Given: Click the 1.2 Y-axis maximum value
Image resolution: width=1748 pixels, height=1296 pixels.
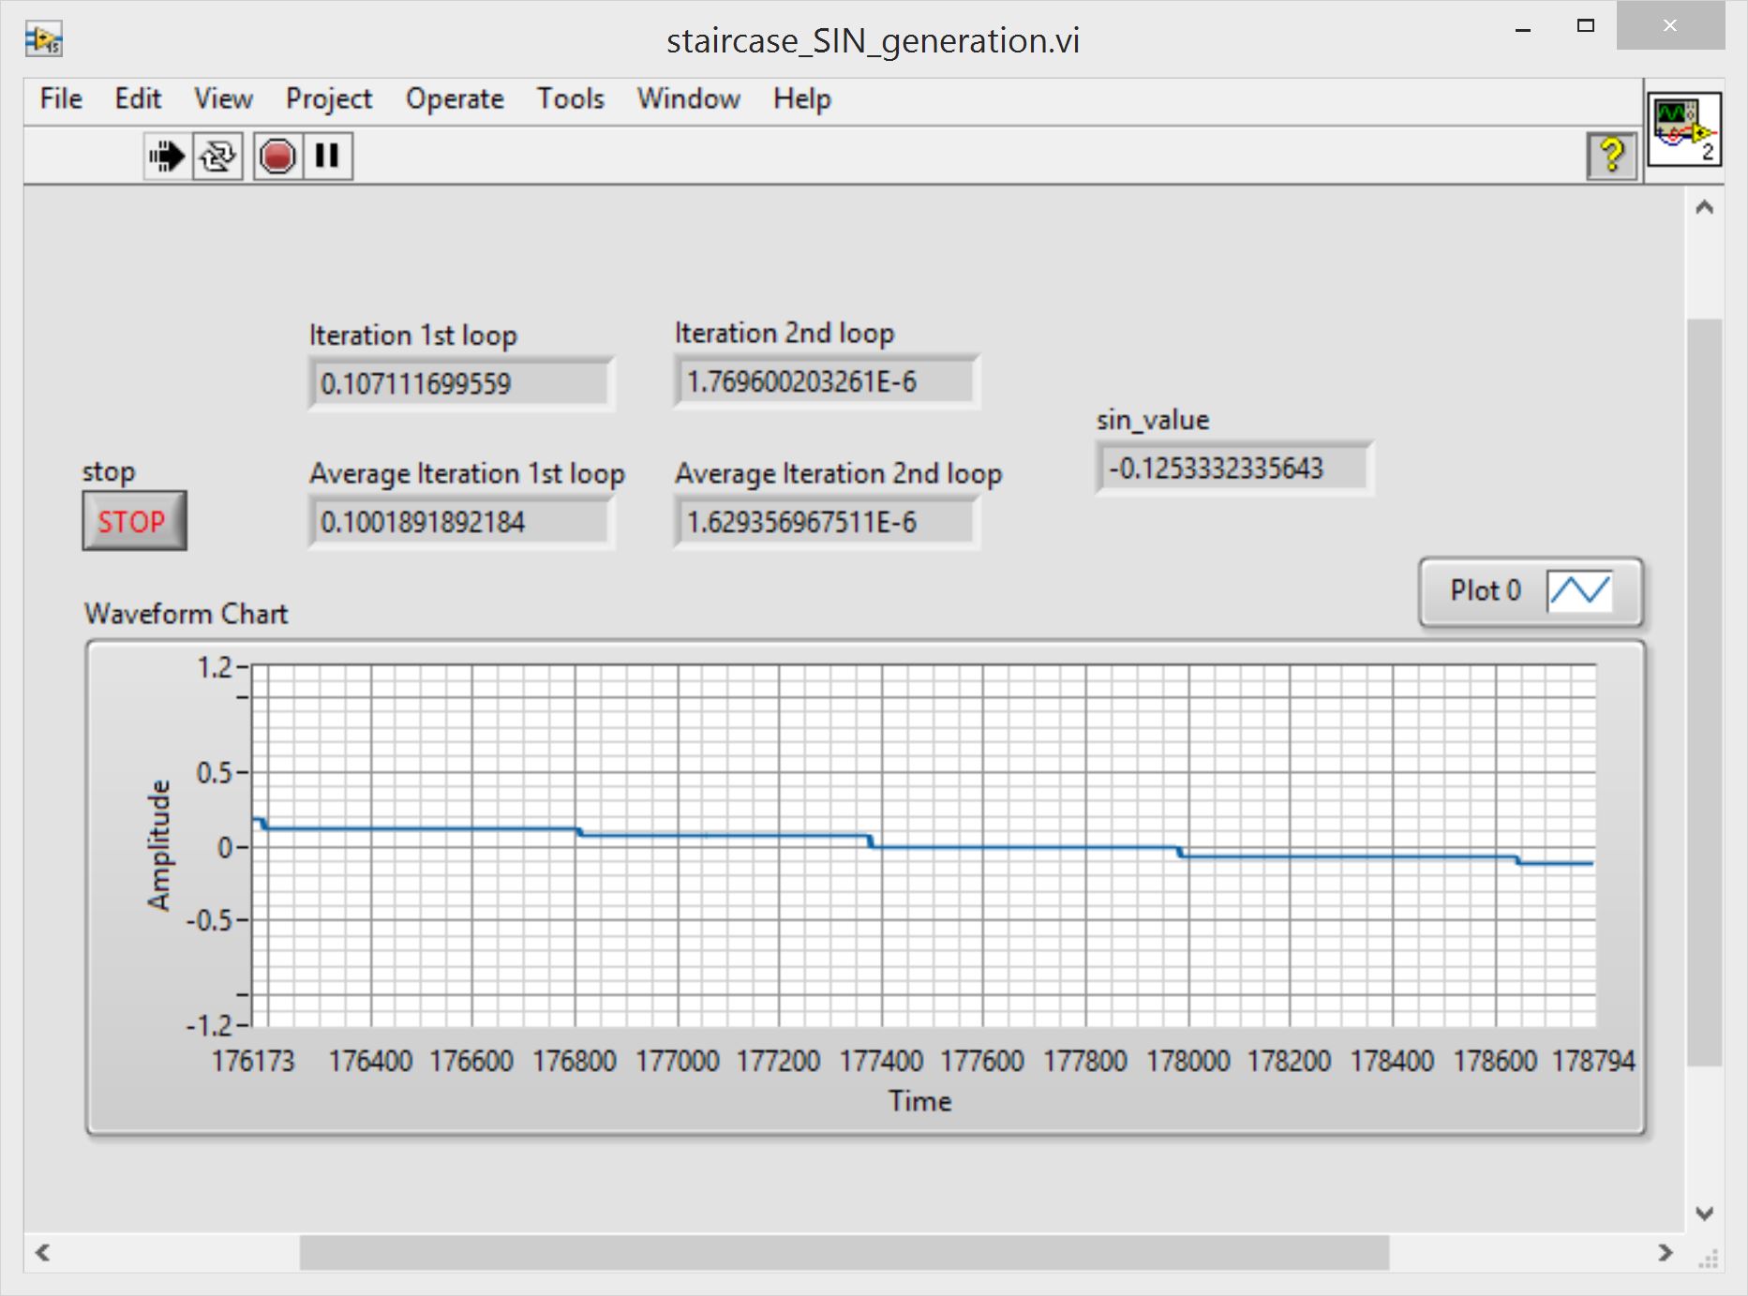Looking at the screenshot, I should click(x=215, y=667).
